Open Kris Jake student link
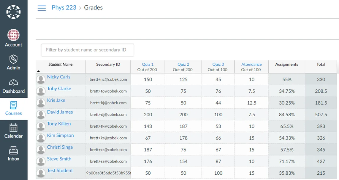The image size is (339, 180). coord(56,100)
